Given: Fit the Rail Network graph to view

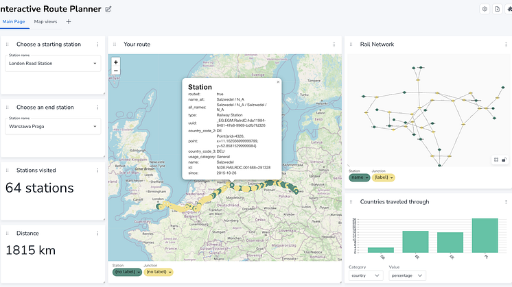Looking at the screenshot, I should tap(496, 160).
